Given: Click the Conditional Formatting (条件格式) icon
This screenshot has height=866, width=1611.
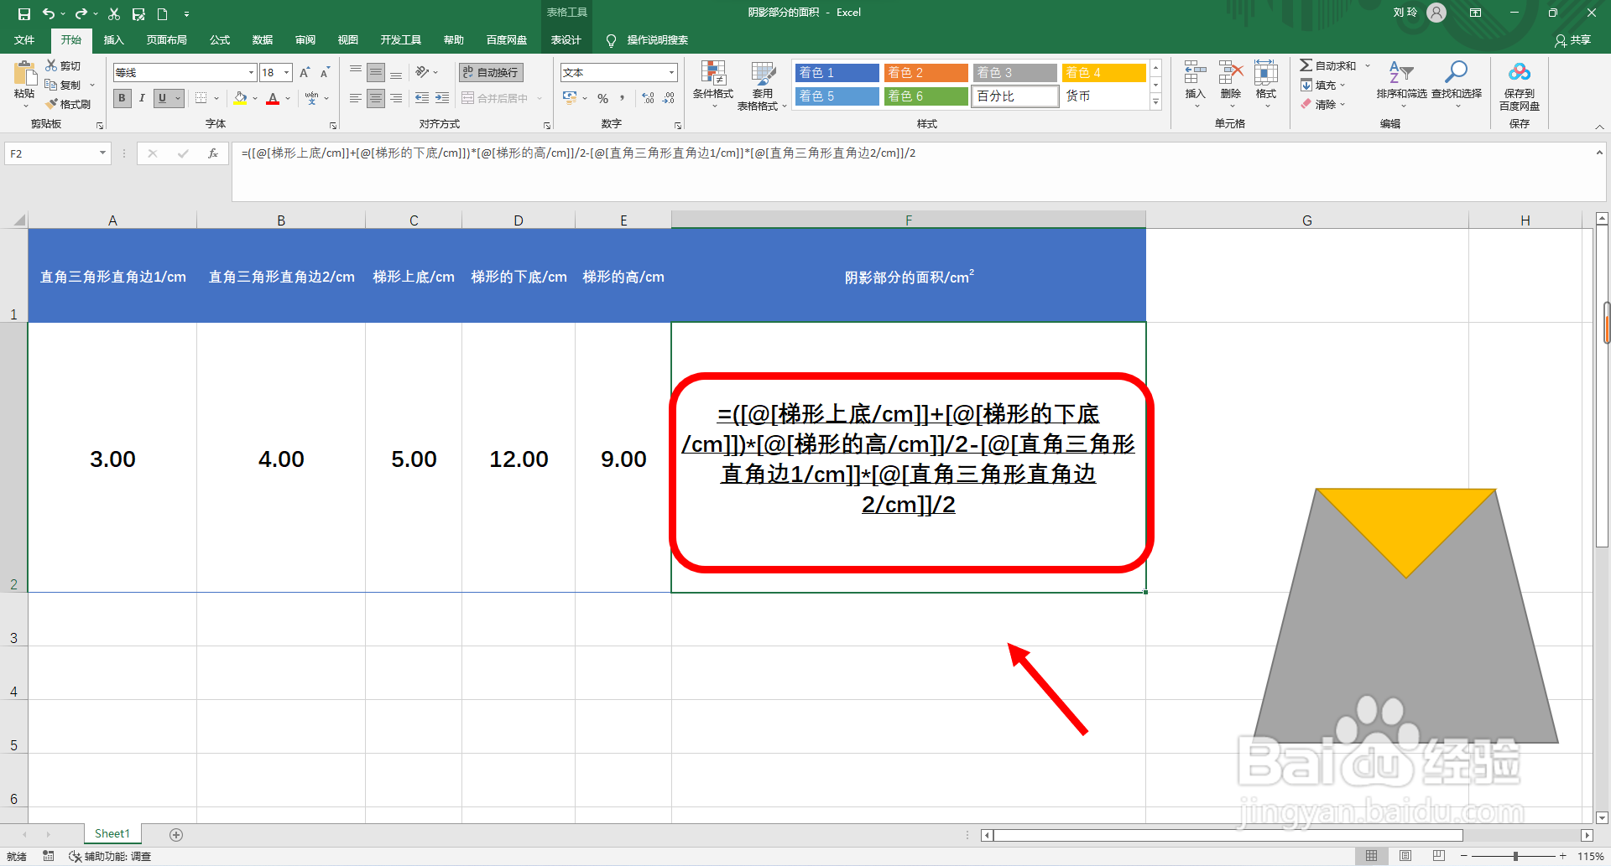Looking at the screenshot, I should pyautogui.click(x=713, y=73).
